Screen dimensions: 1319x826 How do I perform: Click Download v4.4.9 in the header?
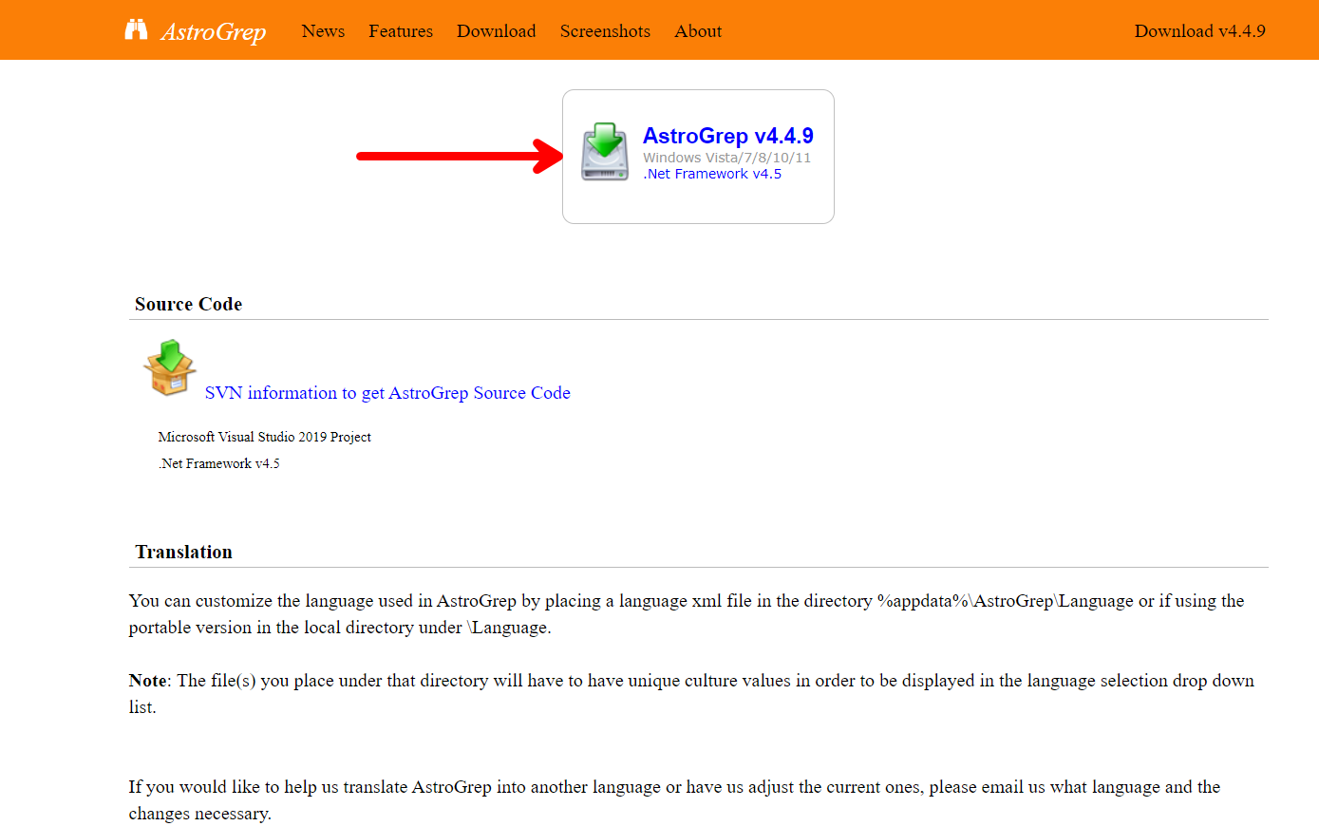(1199, 31)
